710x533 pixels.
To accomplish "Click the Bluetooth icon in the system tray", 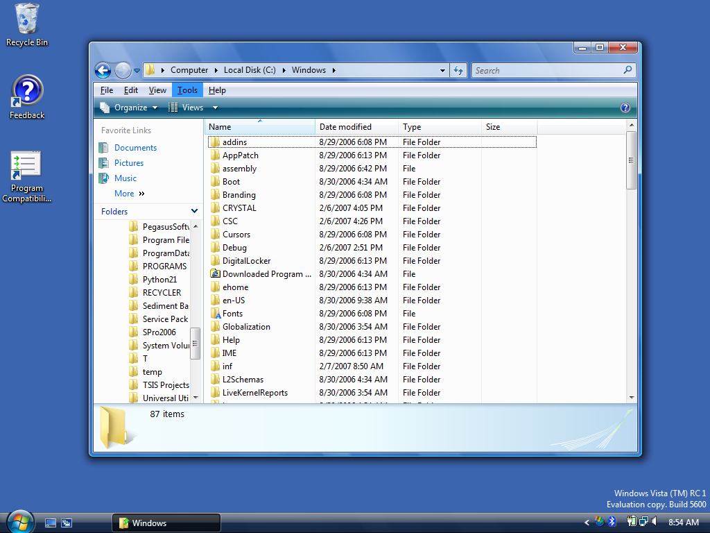I will click(612, 521).
